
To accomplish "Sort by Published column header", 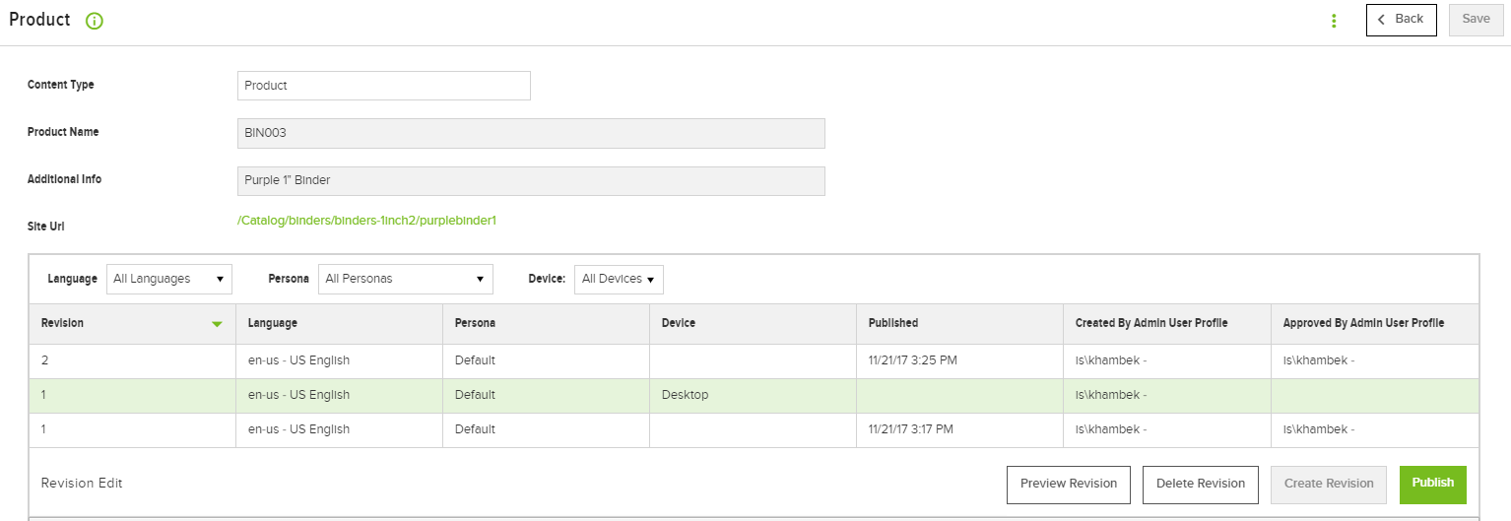I will coord(893,324).
